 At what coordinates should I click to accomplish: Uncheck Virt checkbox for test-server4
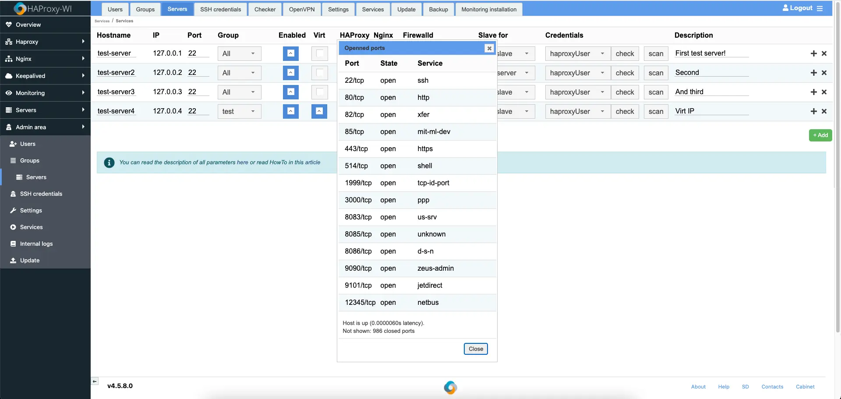point(319,111)
